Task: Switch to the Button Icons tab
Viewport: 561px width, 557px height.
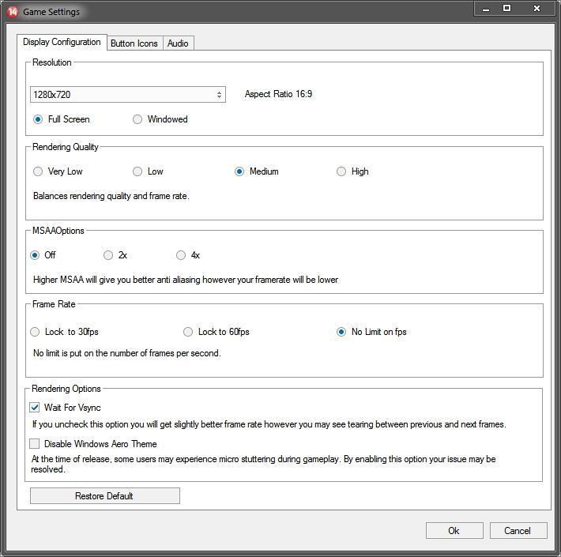Action: click(134, 43)
